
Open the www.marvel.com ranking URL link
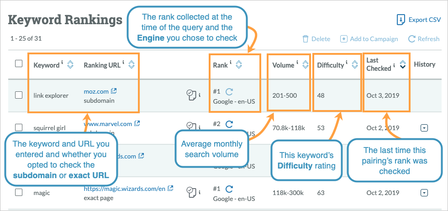tap(108, 124)
